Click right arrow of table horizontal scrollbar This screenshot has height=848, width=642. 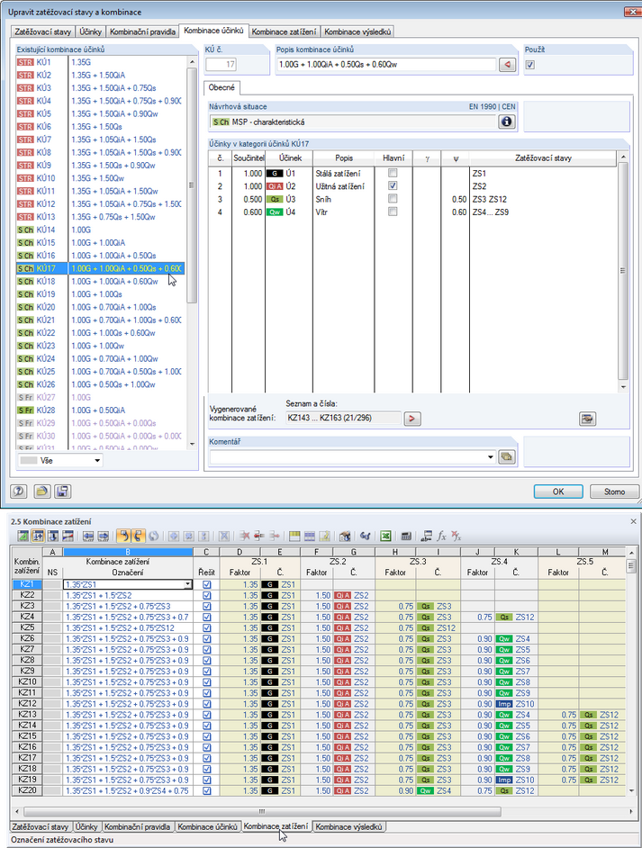630,811
